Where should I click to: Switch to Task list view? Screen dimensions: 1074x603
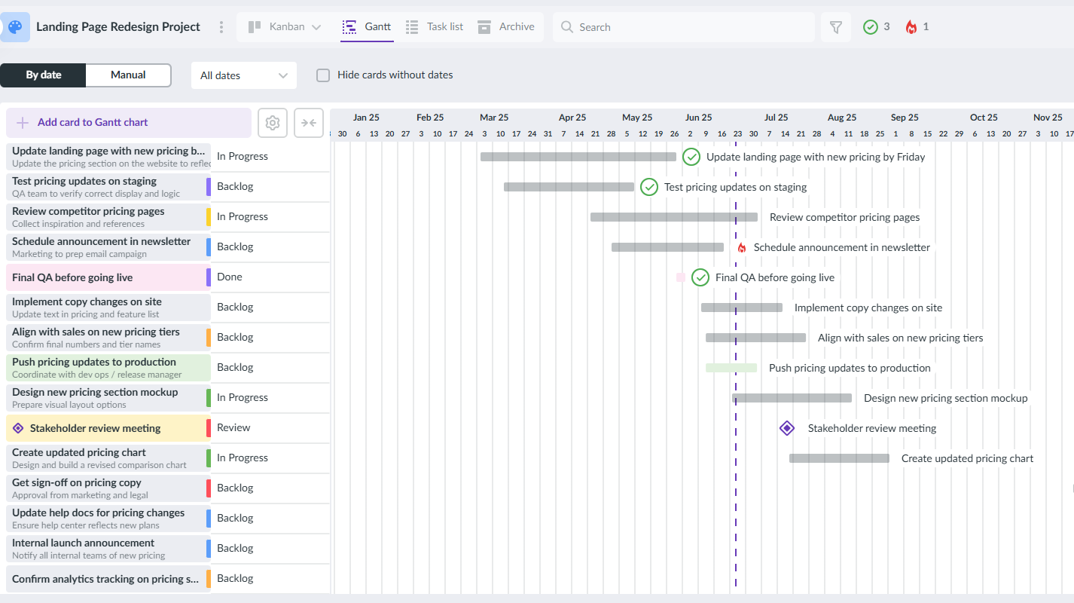tap(435, 27)
